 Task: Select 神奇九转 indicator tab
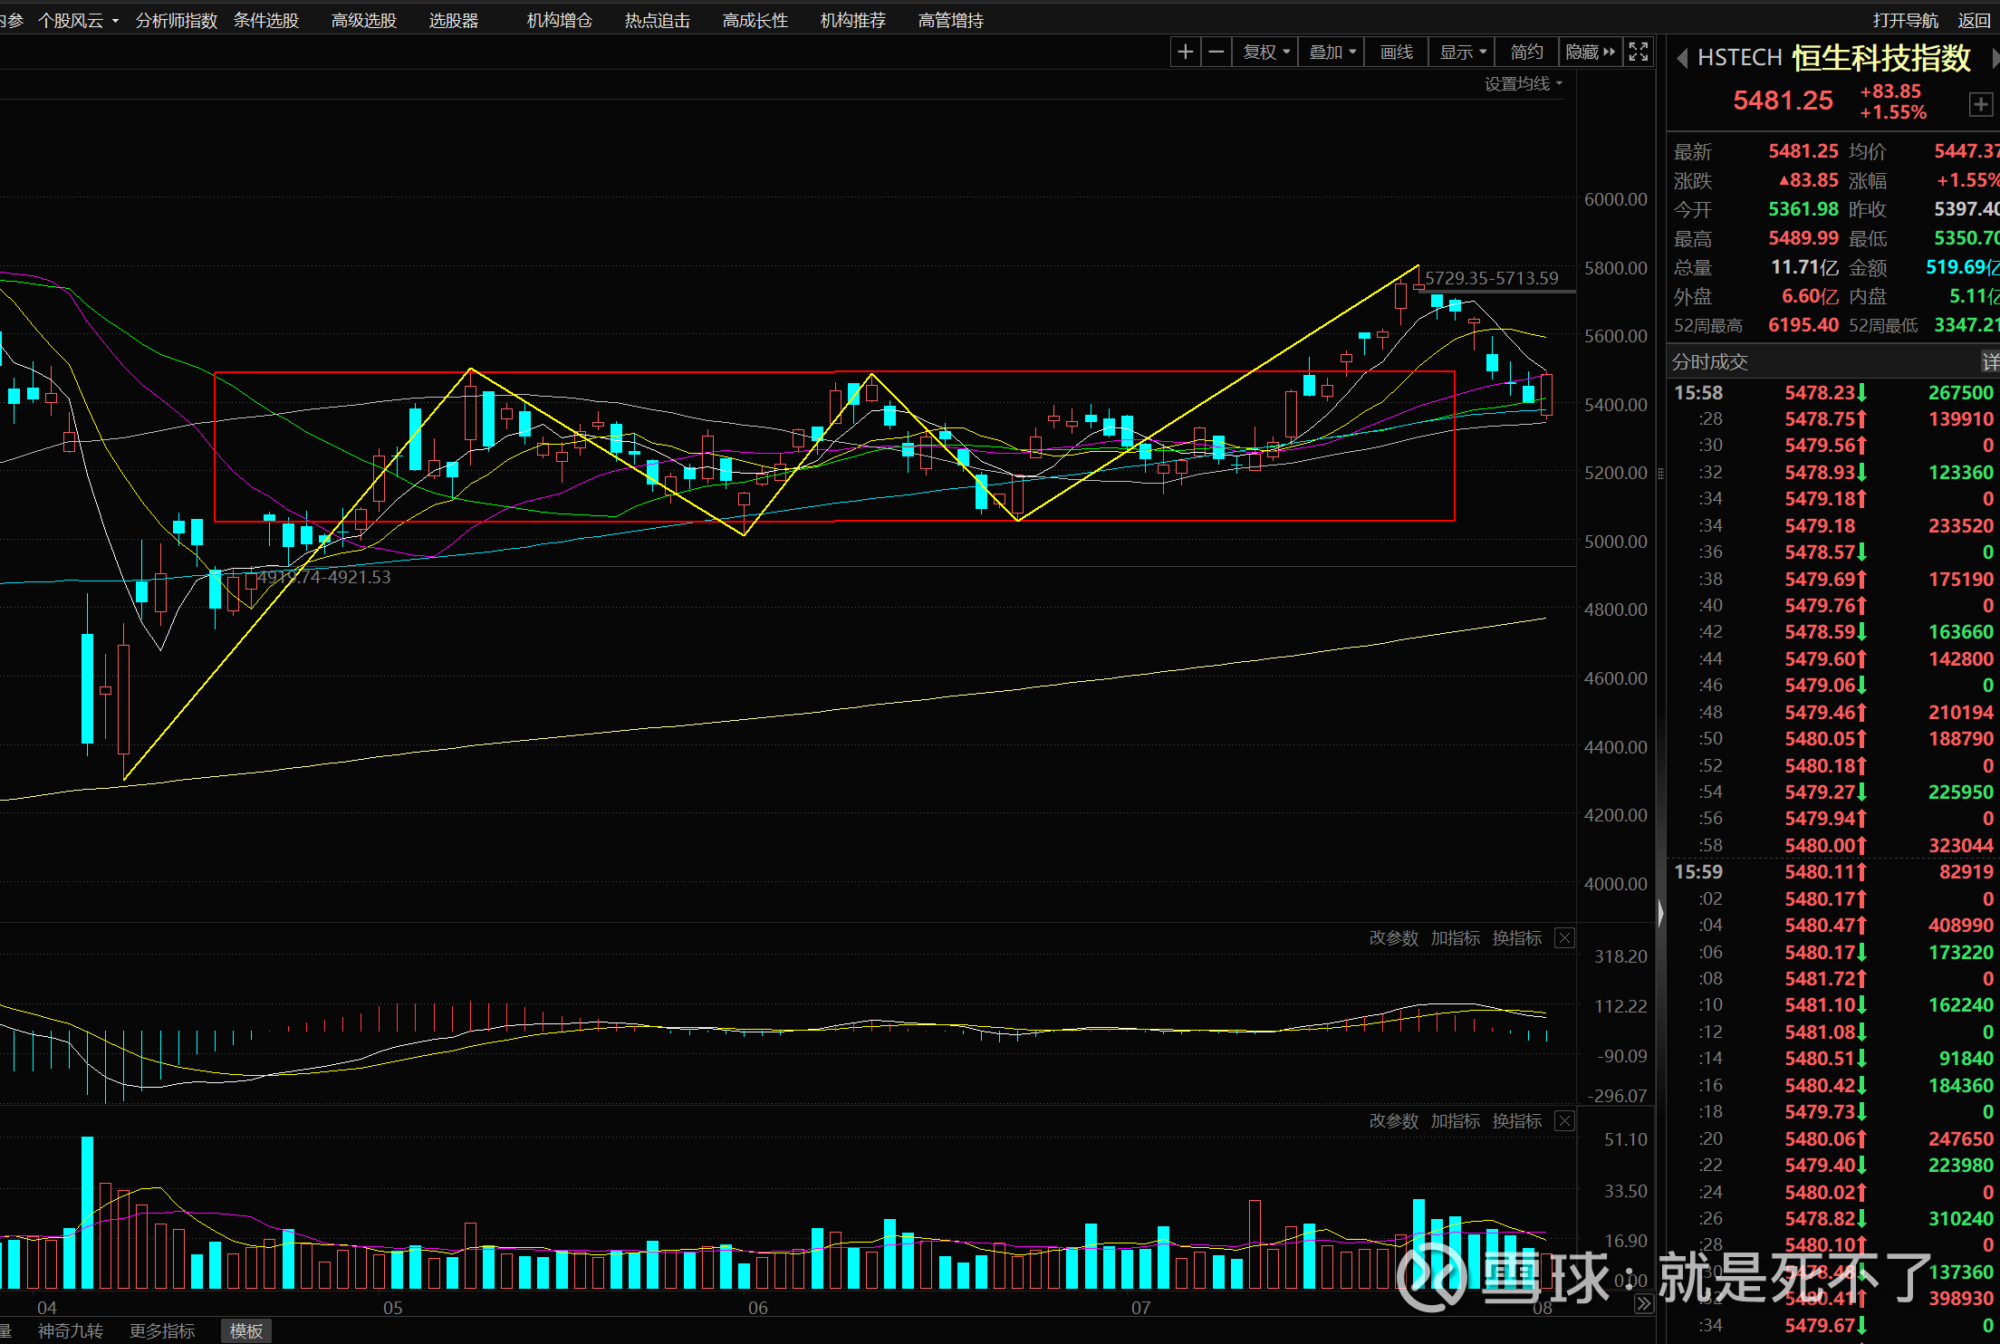click(71, 1330)
